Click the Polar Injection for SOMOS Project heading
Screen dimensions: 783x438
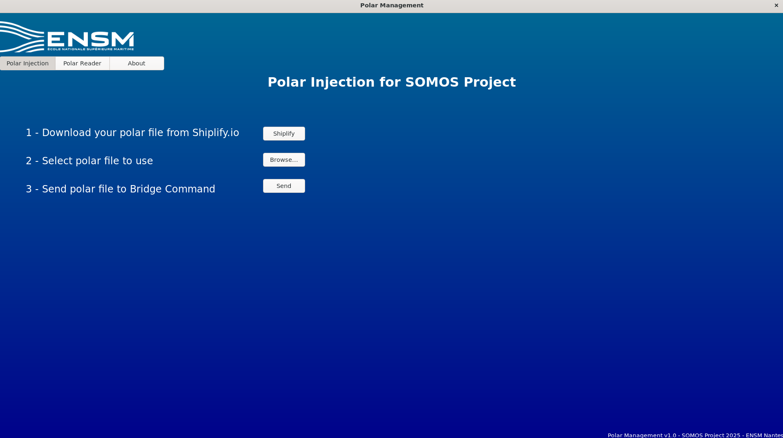click(391, 82)
